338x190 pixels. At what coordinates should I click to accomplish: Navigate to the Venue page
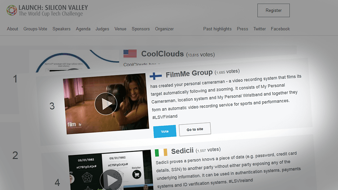[x=120, y=29]
